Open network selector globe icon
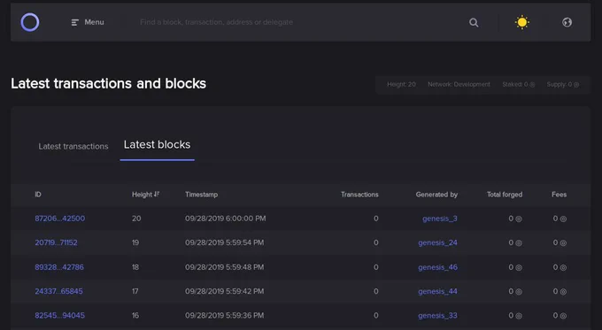The height and width of the screenshot is (330, 602). point(567,22)
